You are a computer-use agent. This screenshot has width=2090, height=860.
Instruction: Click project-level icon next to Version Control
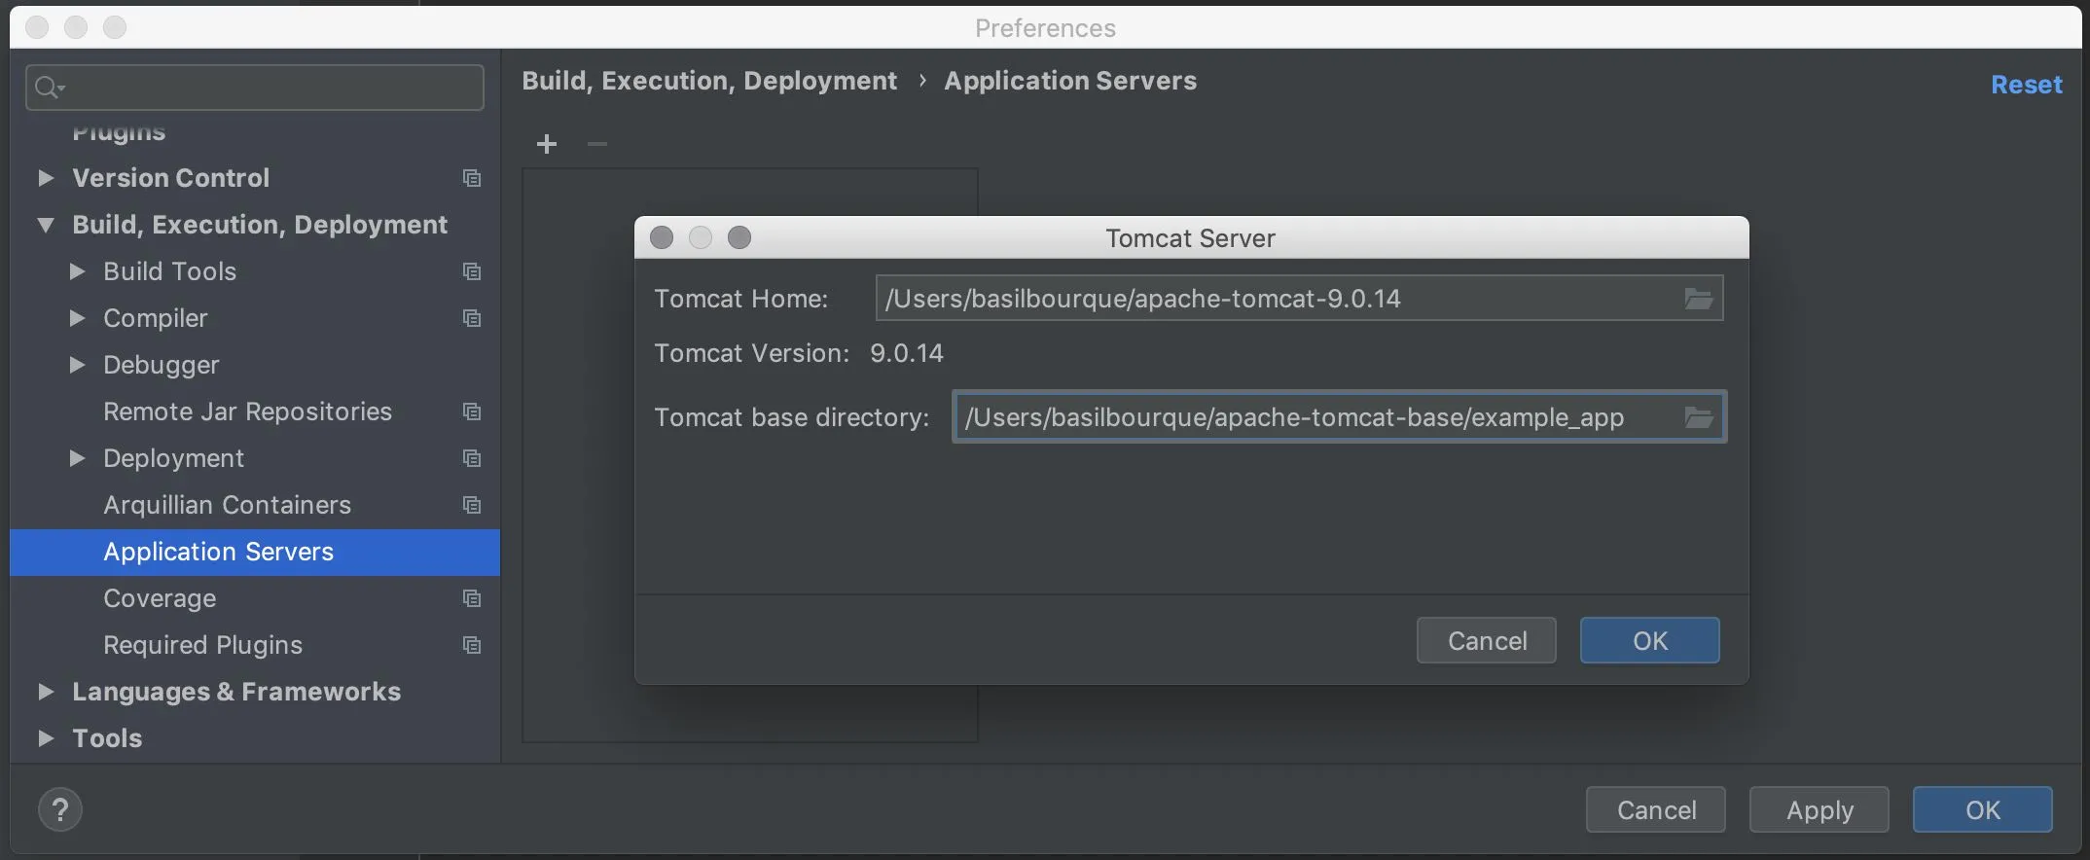pos(472,178)
